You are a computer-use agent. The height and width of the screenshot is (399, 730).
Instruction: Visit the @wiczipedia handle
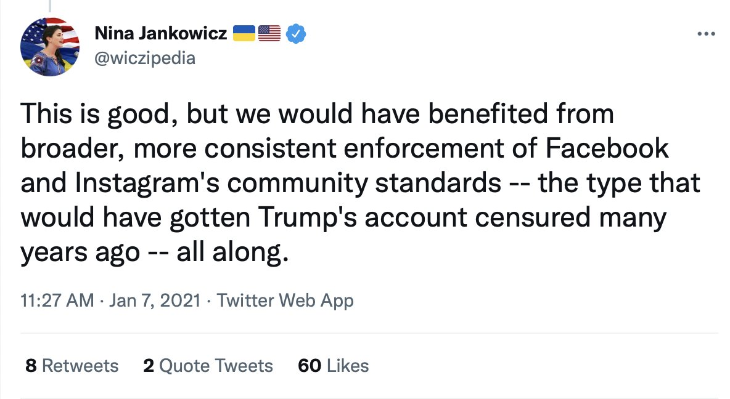point(145,58)
